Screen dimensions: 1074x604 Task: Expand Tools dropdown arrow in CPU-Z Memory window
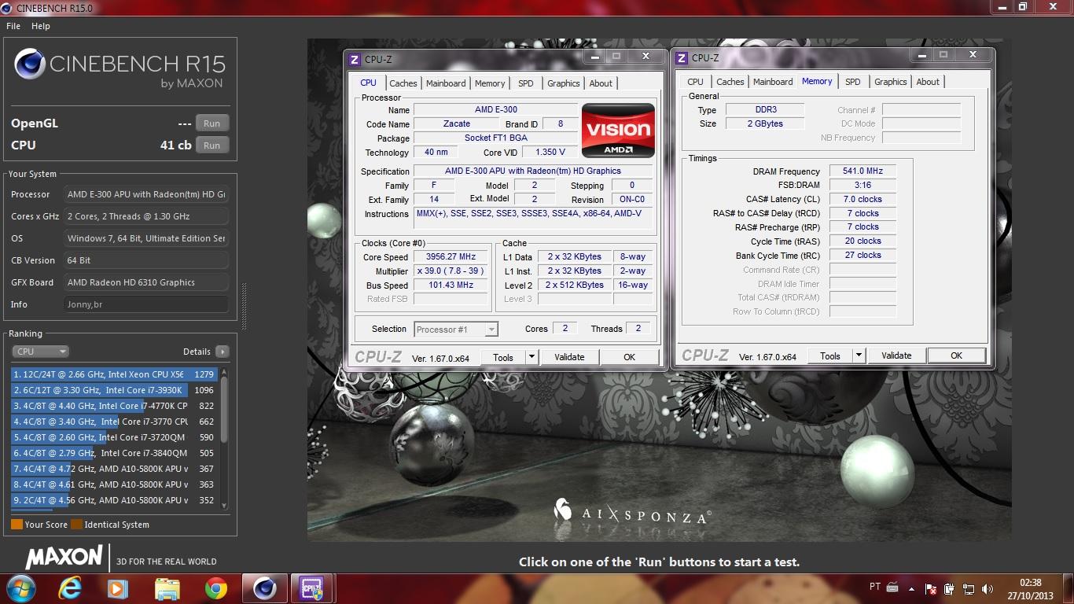click(x=859, y=355)
